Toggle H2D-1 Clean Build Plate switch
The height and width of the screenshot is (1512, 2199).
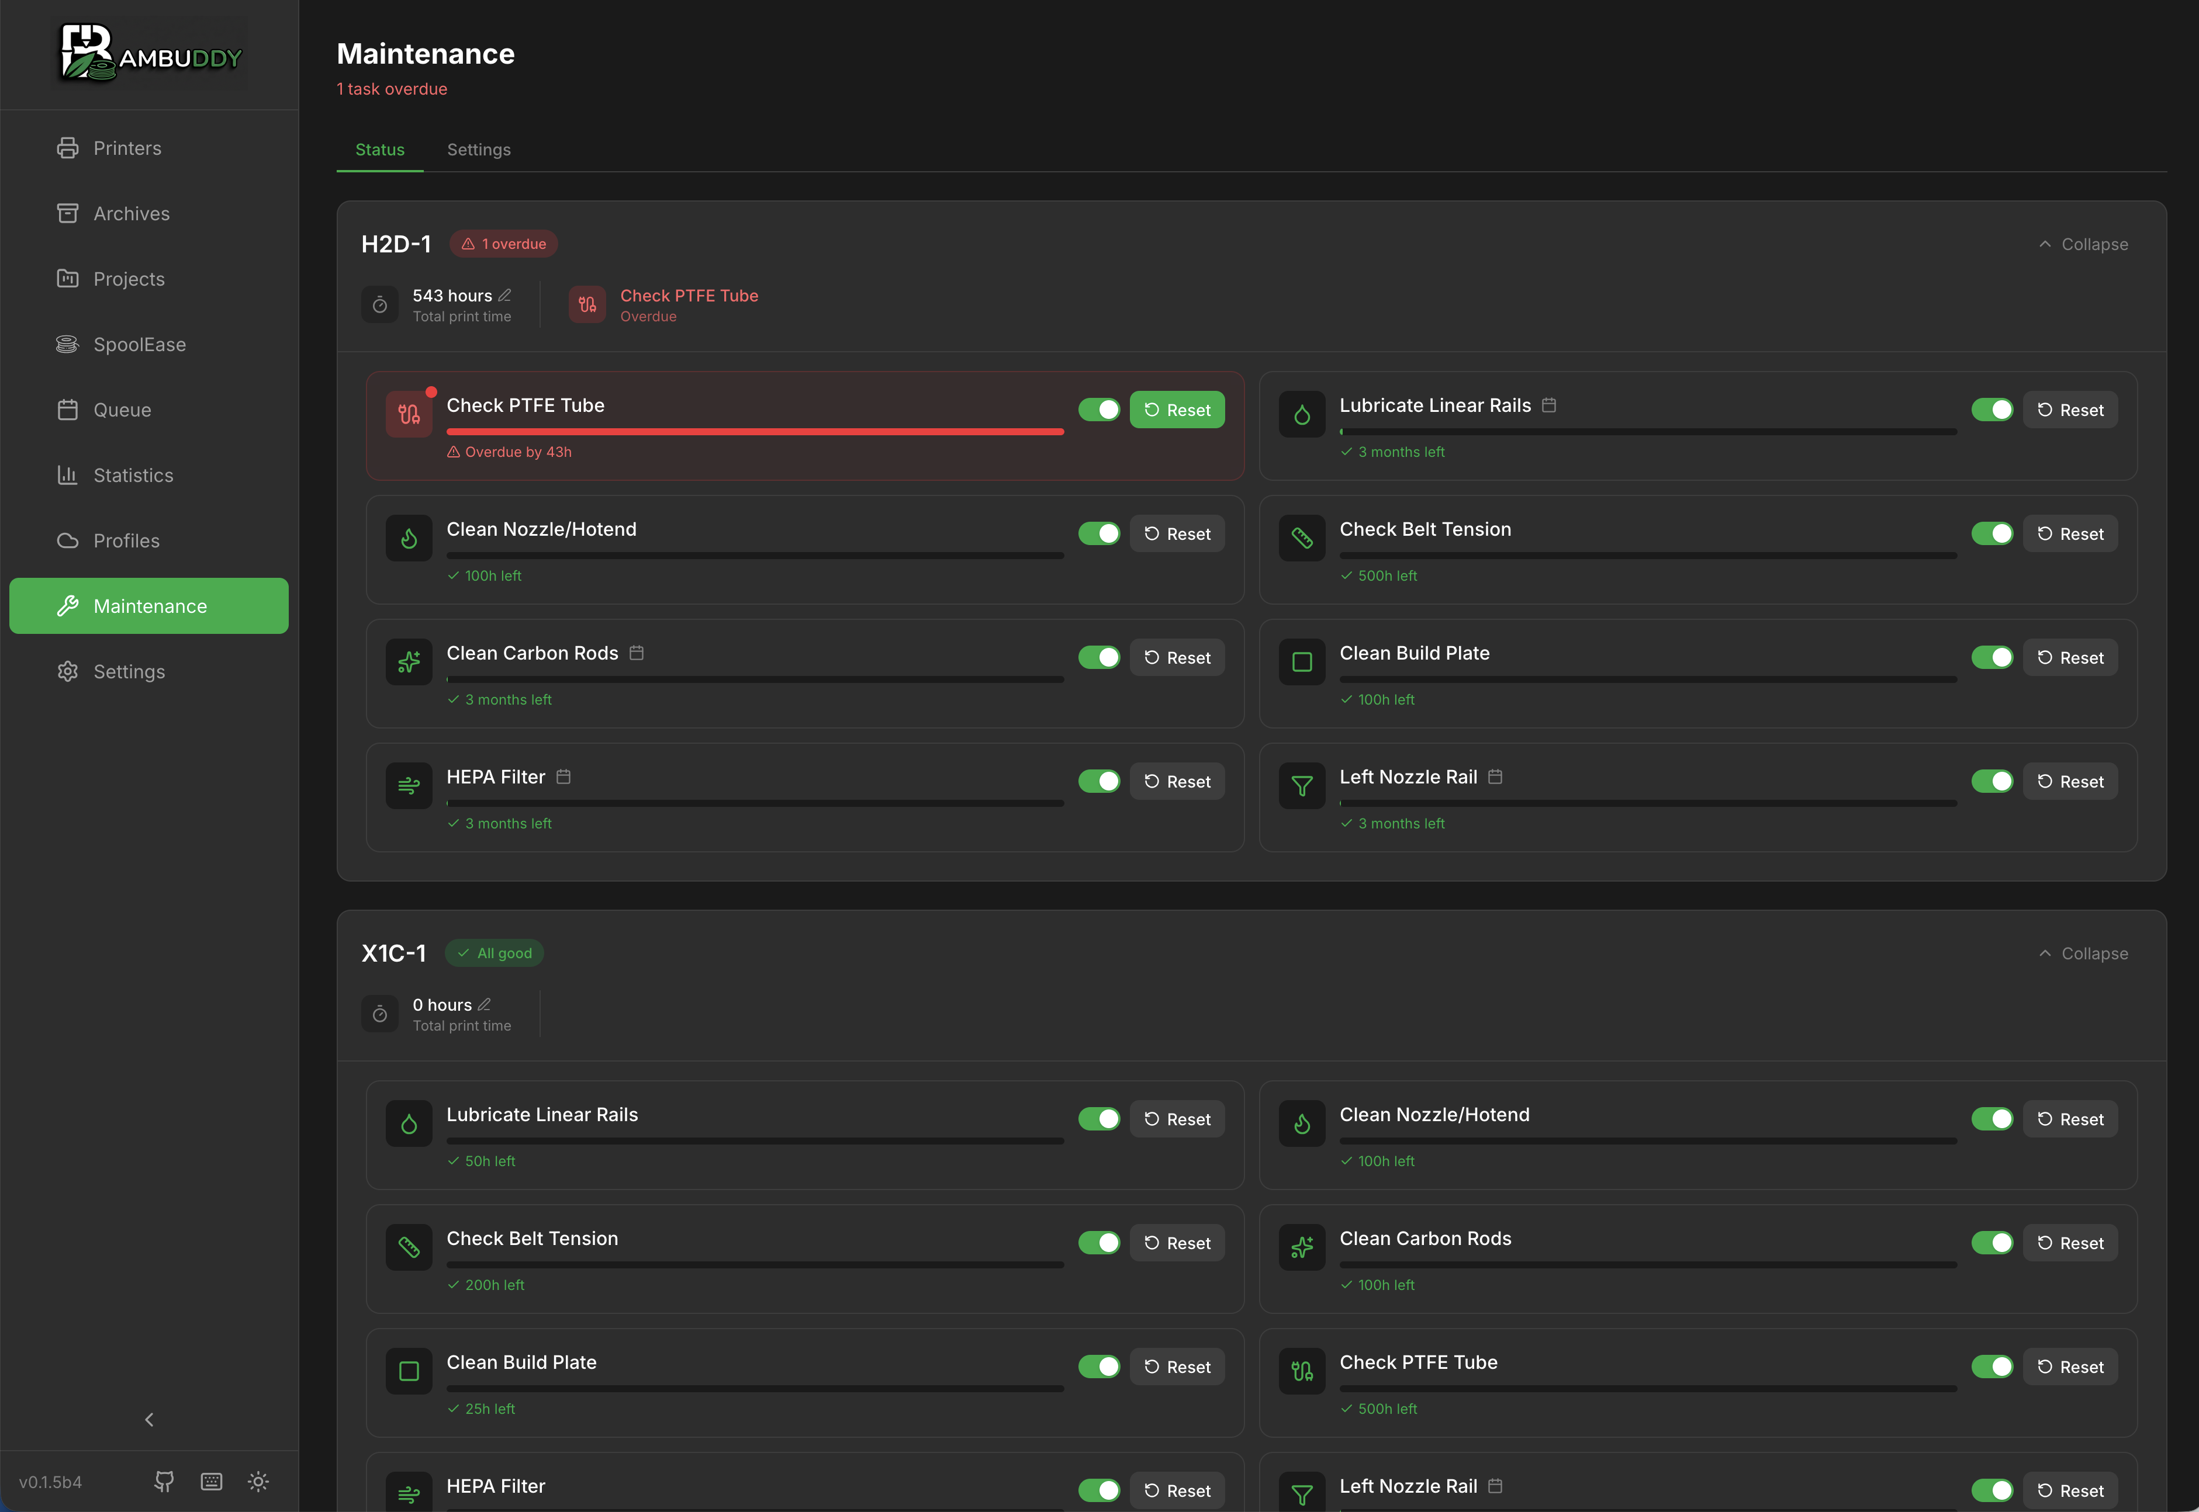(1993, 657)
